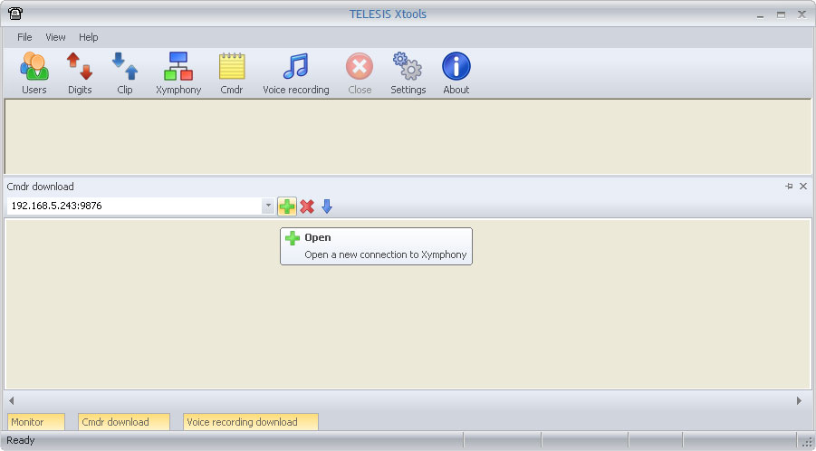The image size is (816, 451).
Task: Click the blue download arrow icon
Action: pyautogui.click(x=327, y=206)
